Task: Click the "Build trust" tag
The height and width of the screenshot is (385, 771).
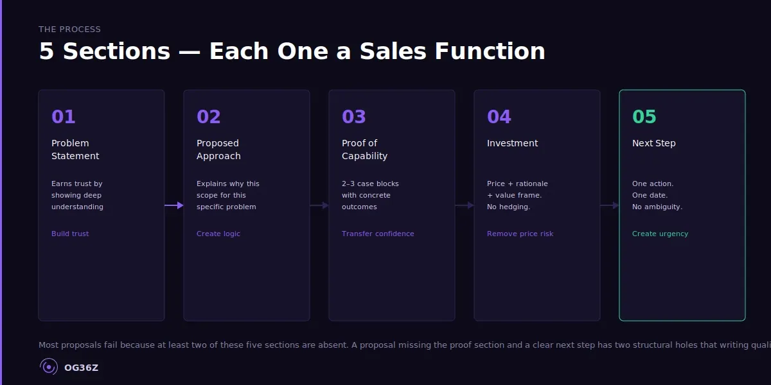Action: [x=70, y=234]
